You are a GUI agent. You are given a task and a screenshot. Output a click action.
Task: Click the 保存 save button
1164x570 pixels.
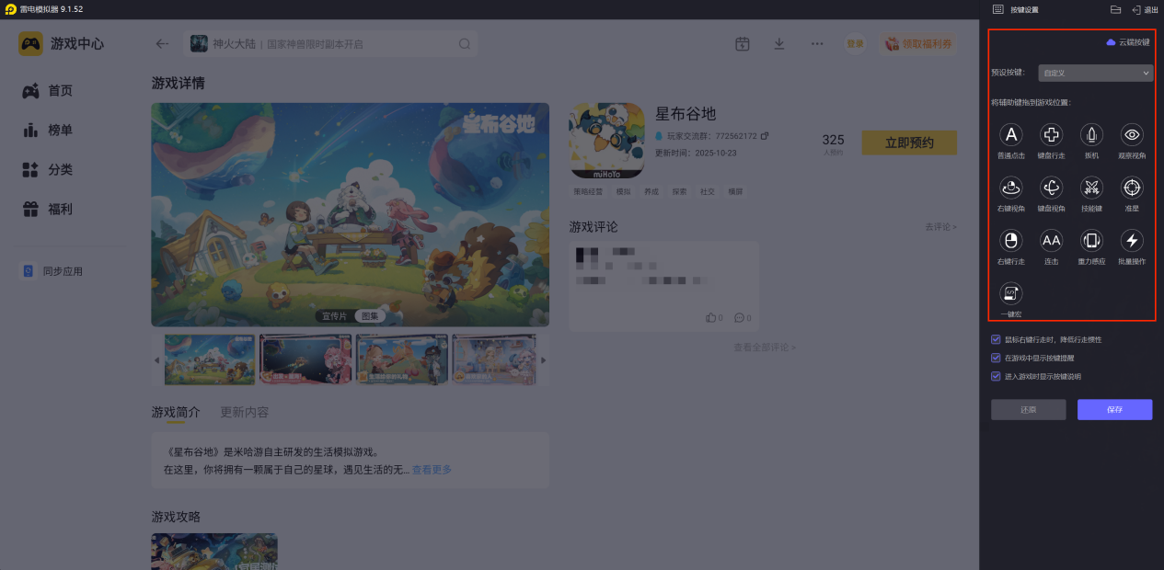pos(1115,410)
